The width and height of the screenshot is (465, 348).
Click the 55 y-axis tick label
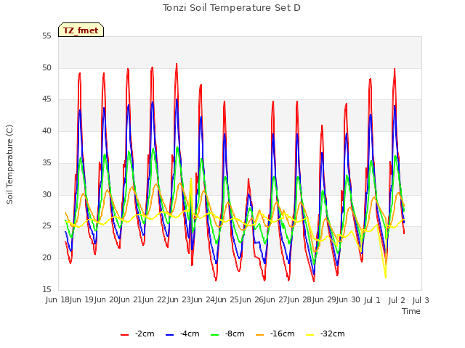pyautogui.click(x=46, y=36)
